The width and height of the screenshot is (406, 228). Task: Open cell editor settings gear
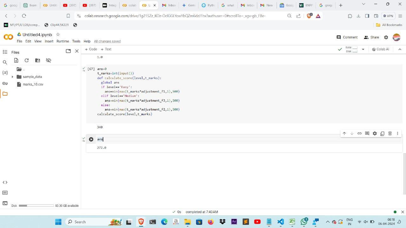pos(375,133)
